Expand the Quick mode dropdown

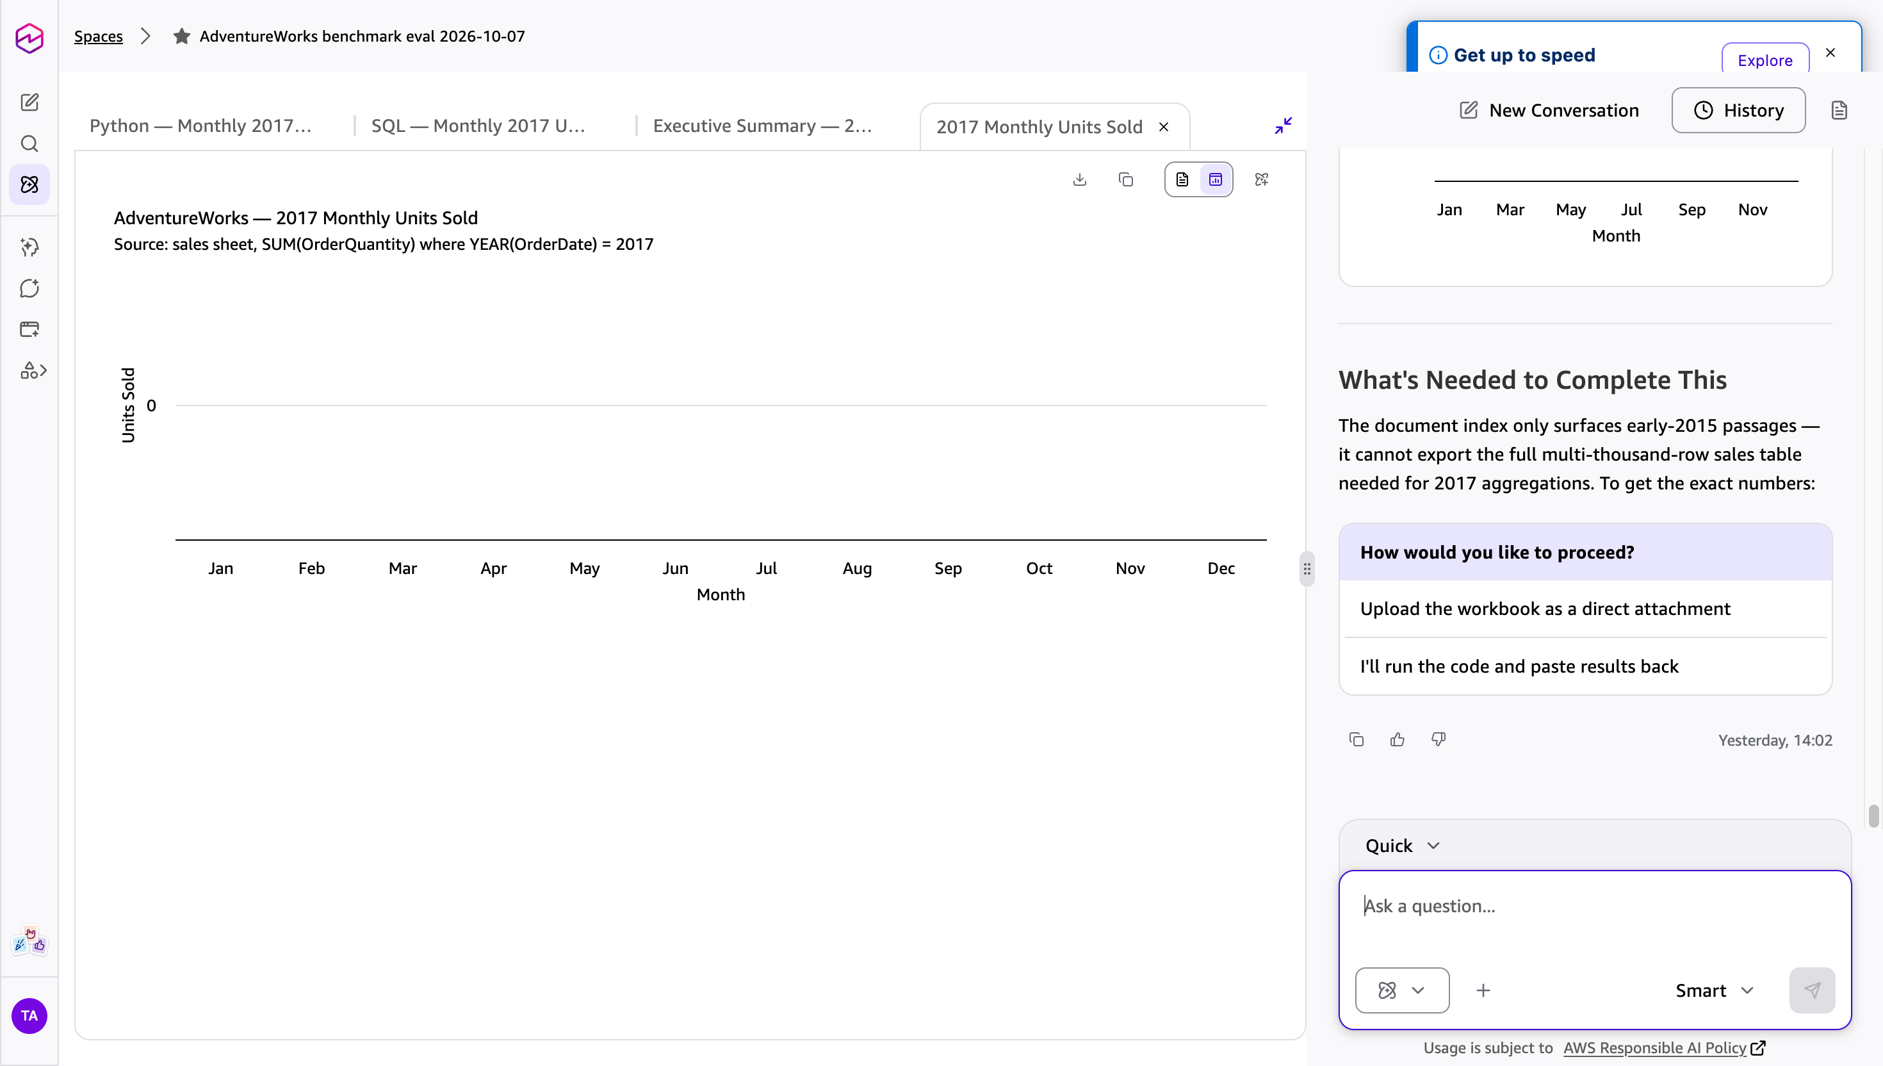1402,846
